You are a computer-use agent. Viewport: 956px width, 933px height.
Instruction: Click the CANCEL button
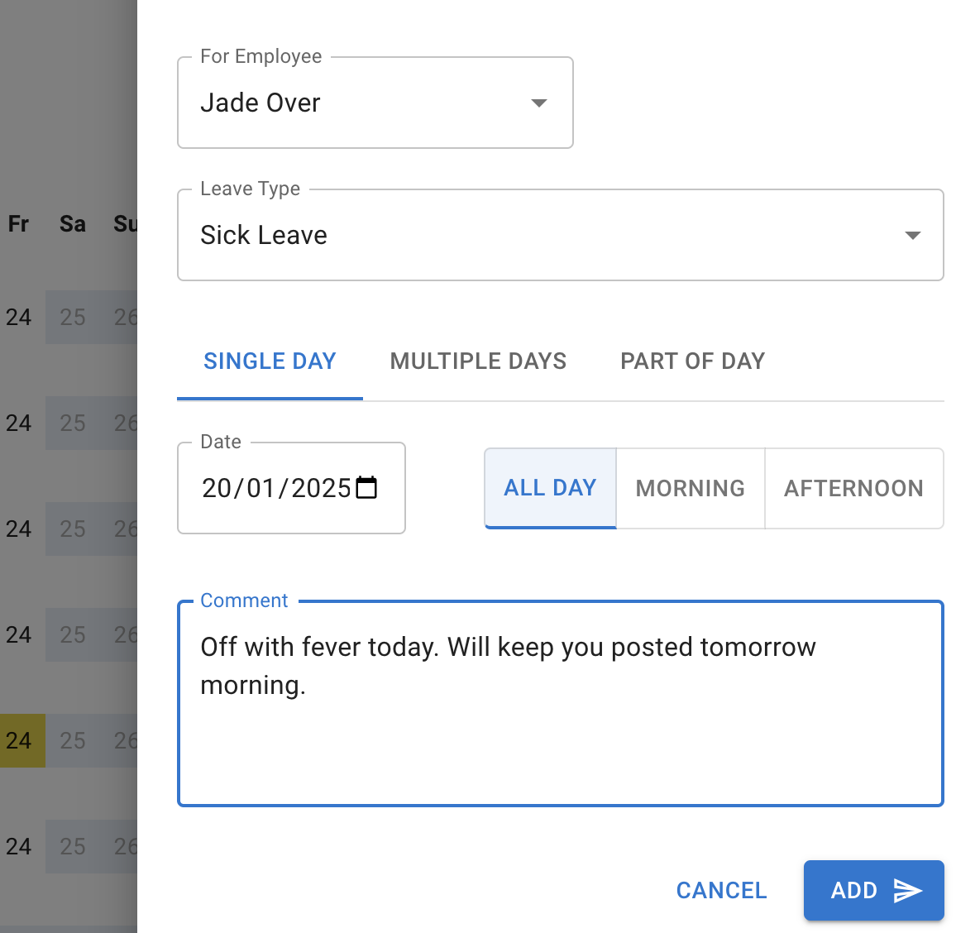tap(721, 890)
